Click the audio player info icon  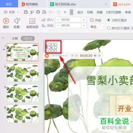99,56
